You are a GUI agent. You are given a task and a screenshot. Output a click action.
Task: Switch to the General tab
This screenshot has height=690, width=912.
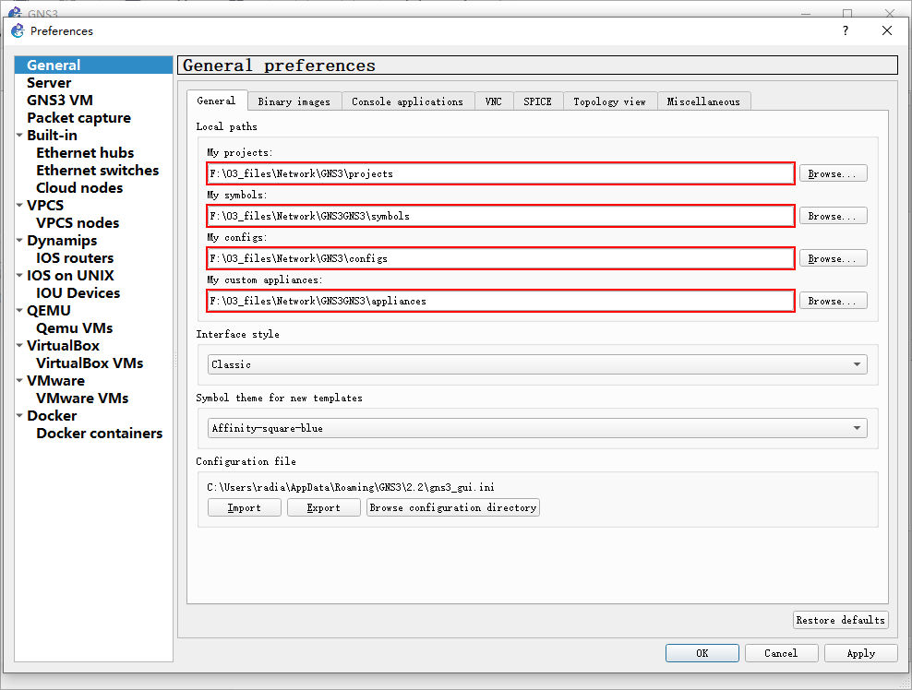pyautogui.click(x=216, y=101)
